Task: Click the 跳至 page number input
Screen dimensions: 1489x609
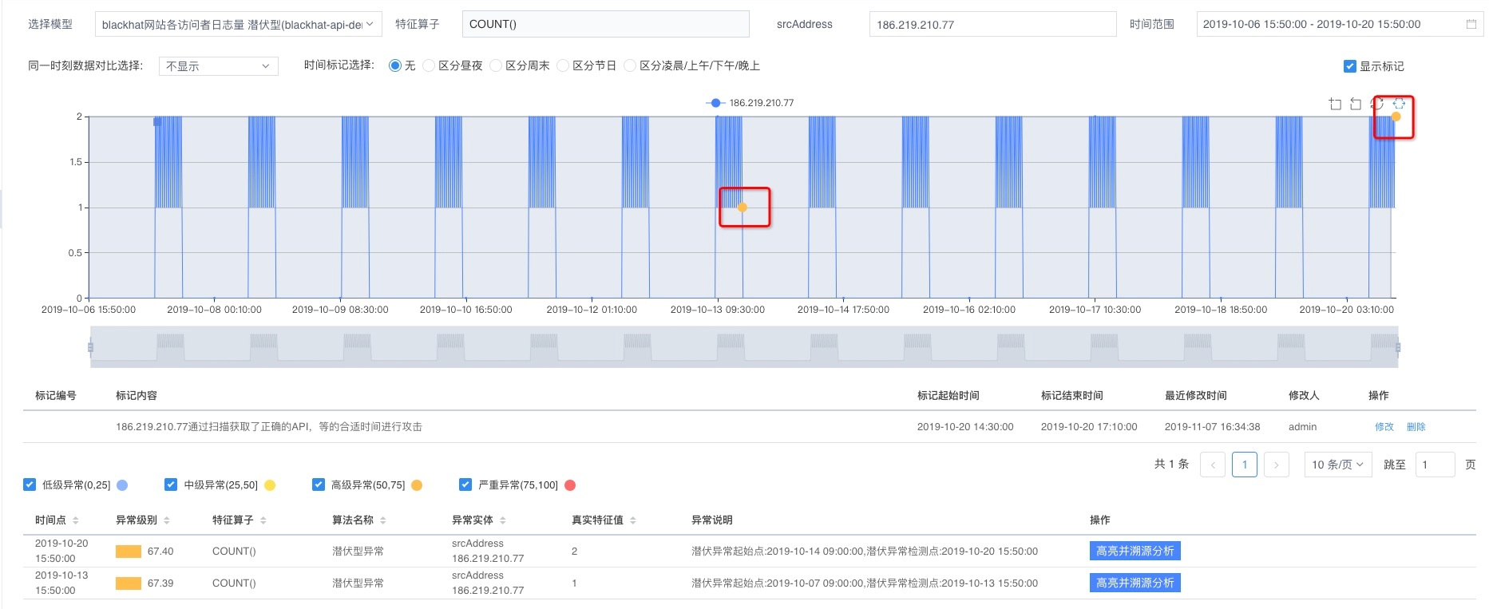Action: pyautogui.click(x=1435, y=465)
